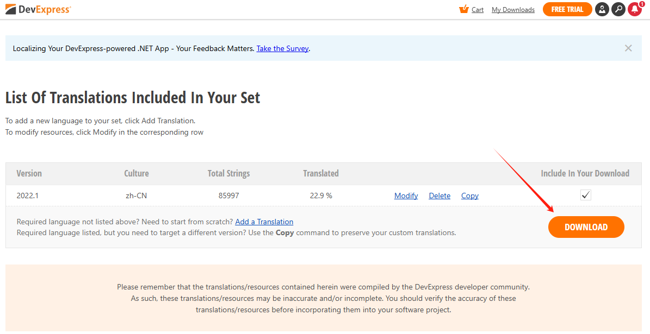650x334 pixels.
Task: Modify the zh-CN translation
Action: [x=406, y=196]
